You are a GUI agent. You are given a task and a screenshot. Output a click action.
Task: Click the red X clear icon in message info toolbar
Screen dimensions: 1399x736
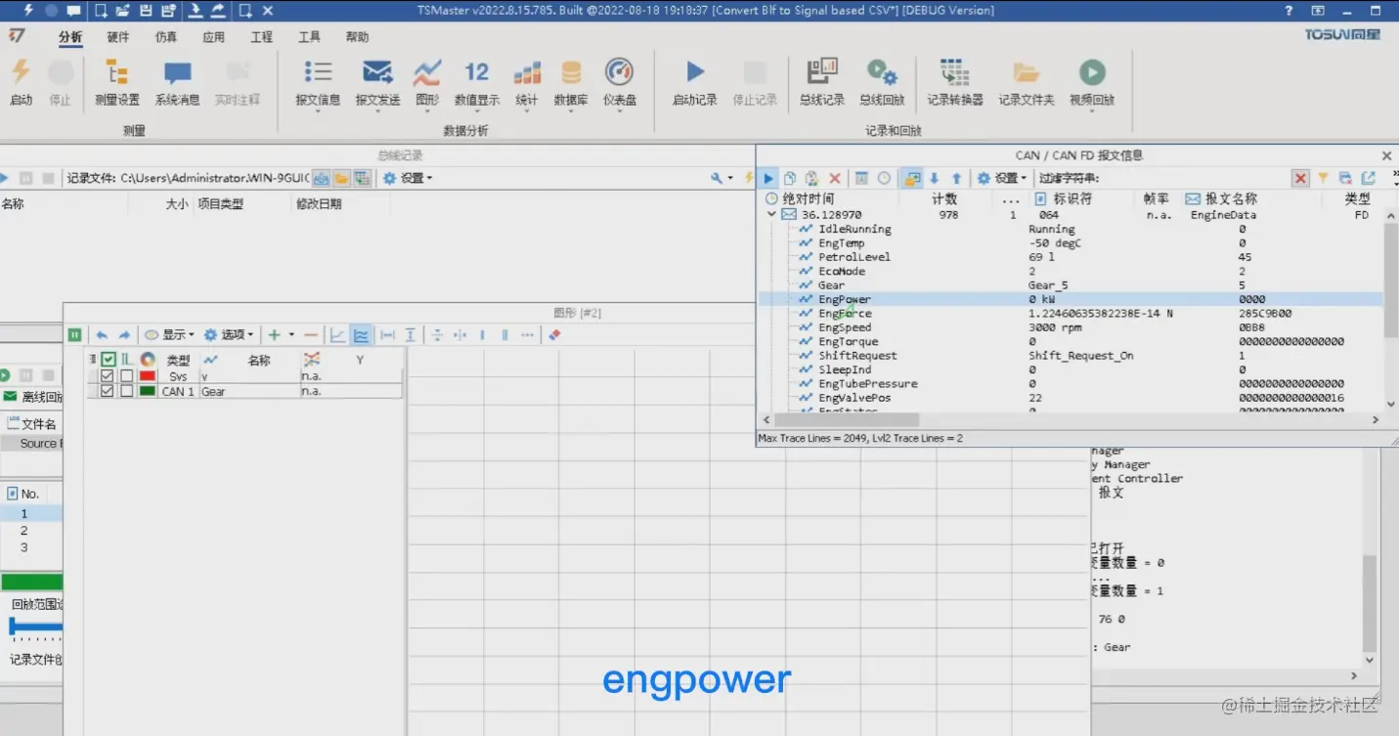835,178
